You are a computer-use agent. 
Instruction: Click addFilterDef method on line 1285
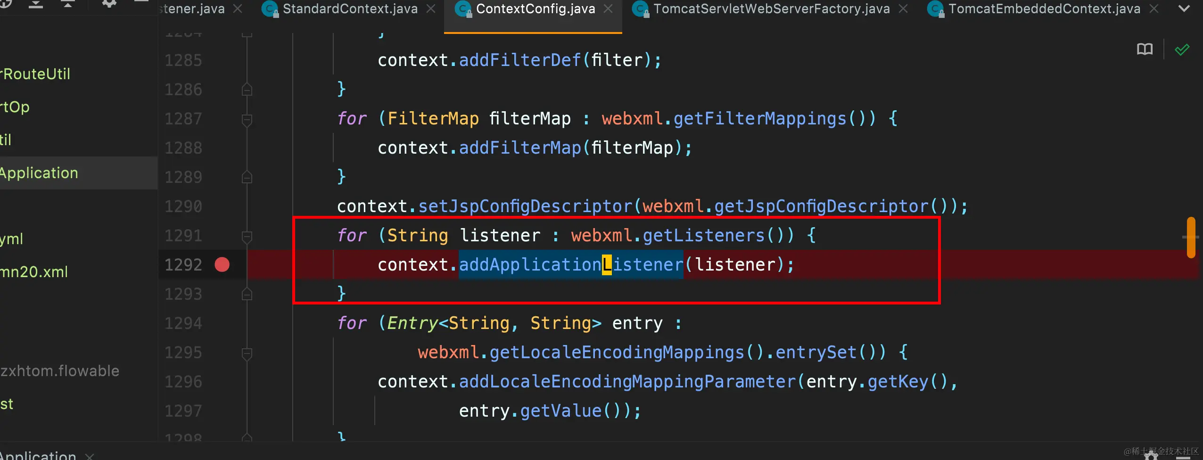[x=520, y=60]
